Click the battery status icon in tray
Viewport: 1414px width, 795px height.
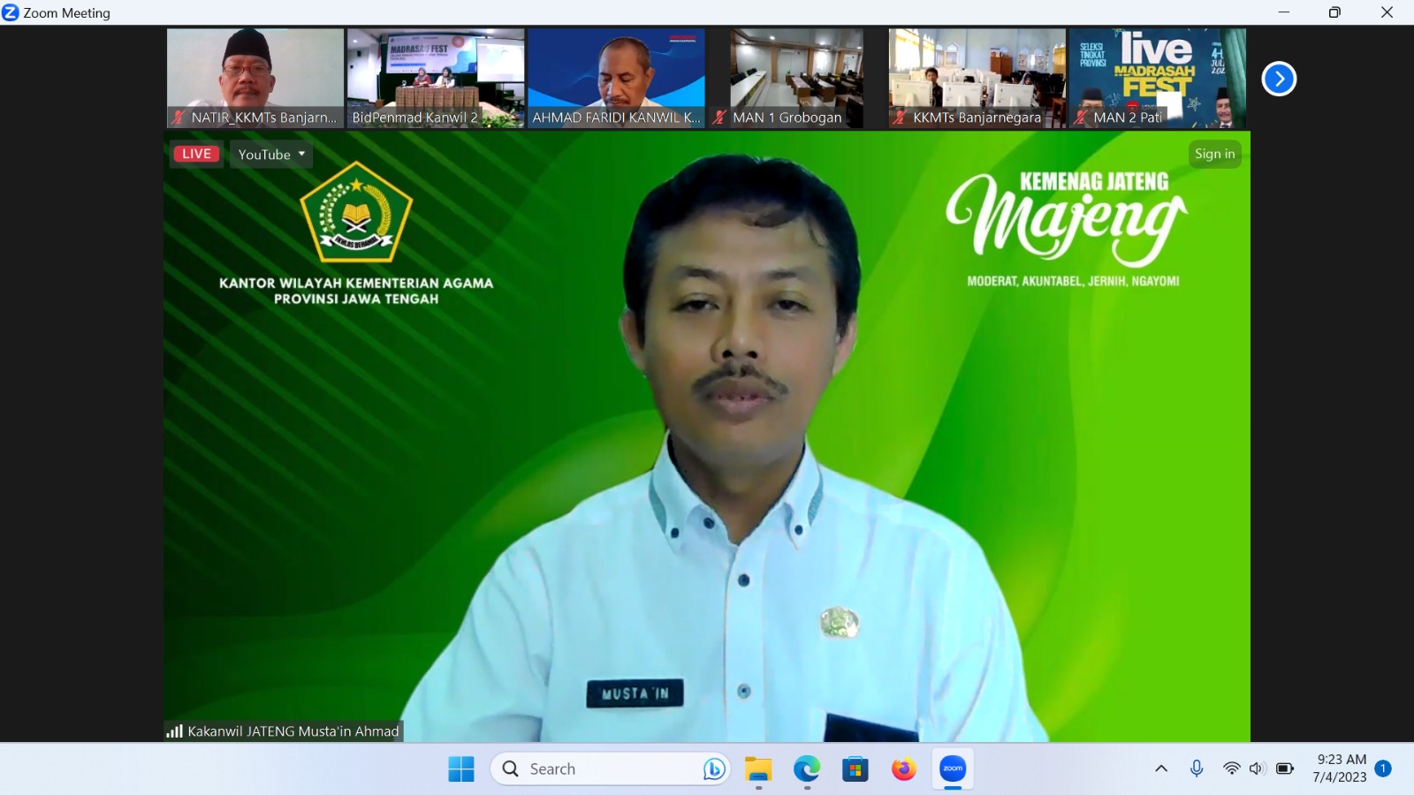pyautogui.click(x=1285, y=768)
